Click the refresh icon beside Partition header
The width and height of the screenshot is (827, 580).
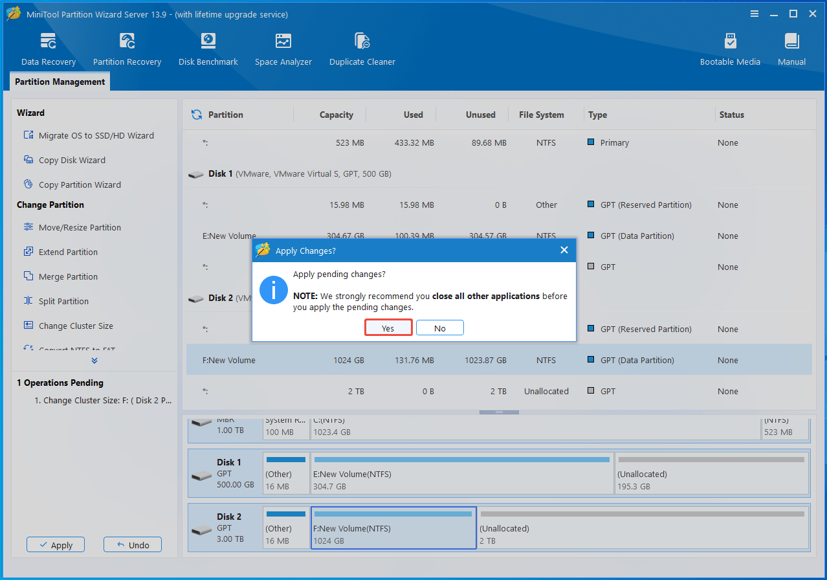tap(197, 115)
